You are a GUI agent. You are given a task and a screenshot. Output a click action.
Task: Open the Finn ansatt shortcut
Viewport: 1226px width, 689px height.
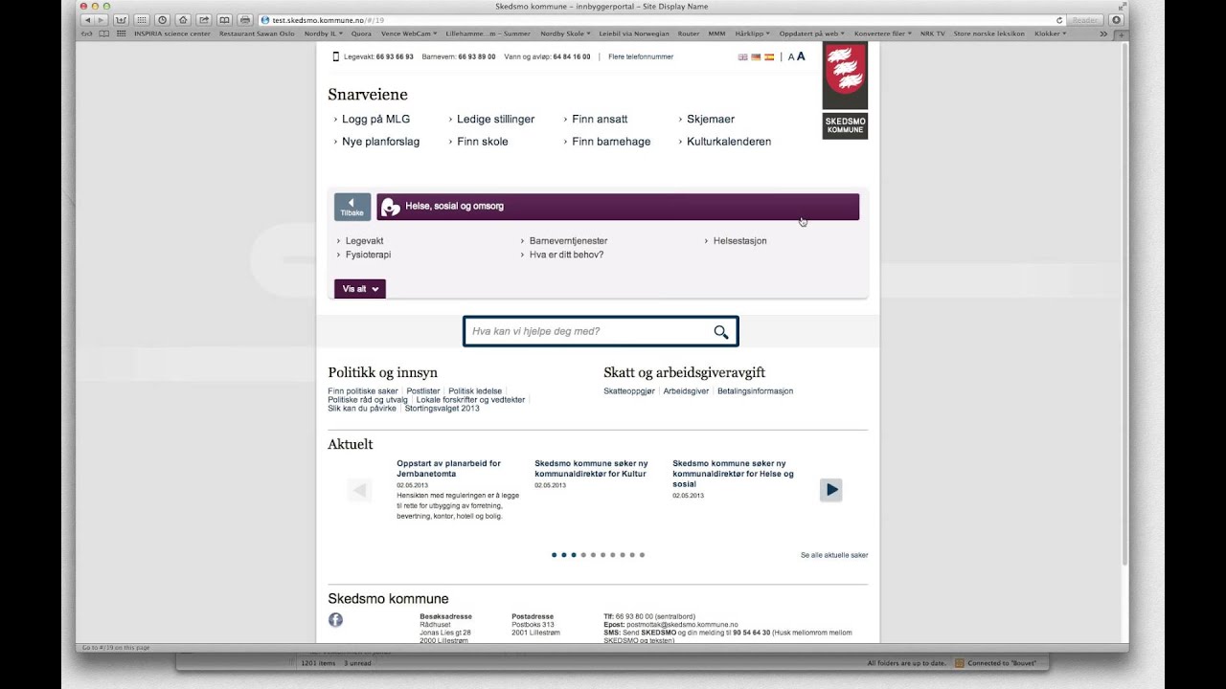click(x=600, y=119)
